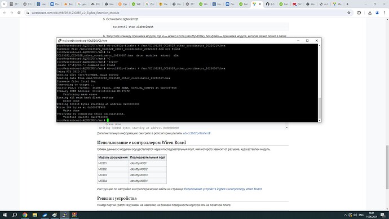Switch to the last tab labeled Mo

click(x=337, y=4)
